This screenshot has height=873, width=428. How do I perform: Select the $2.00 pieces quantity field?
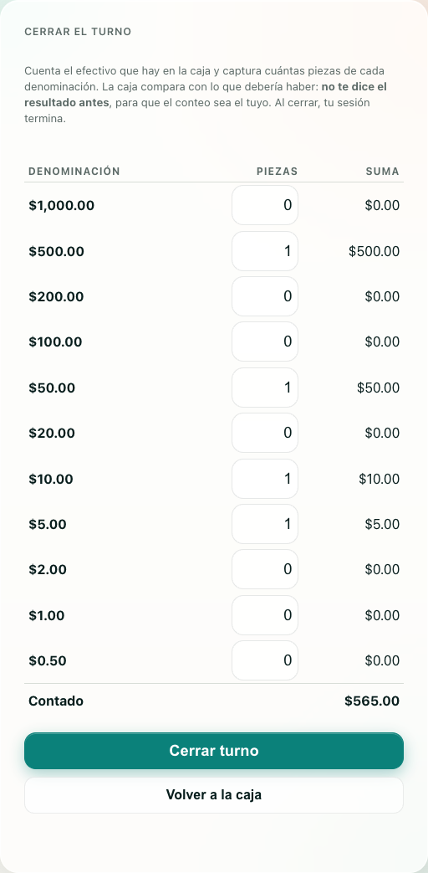point(265,569)
